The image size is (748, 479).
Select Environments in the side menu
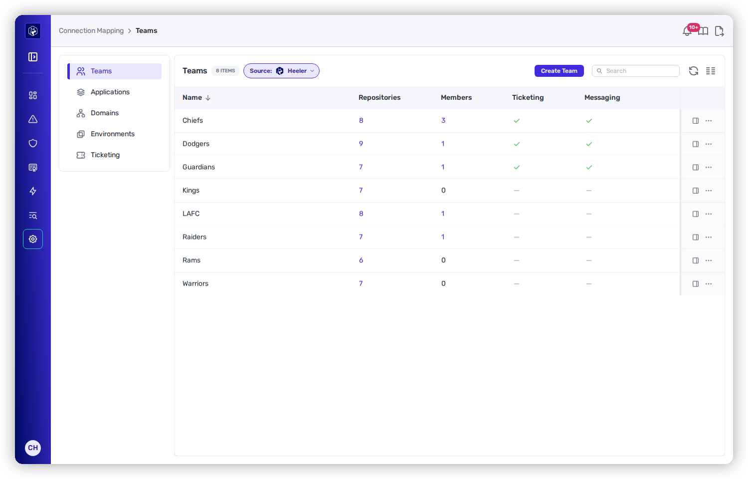115,134
